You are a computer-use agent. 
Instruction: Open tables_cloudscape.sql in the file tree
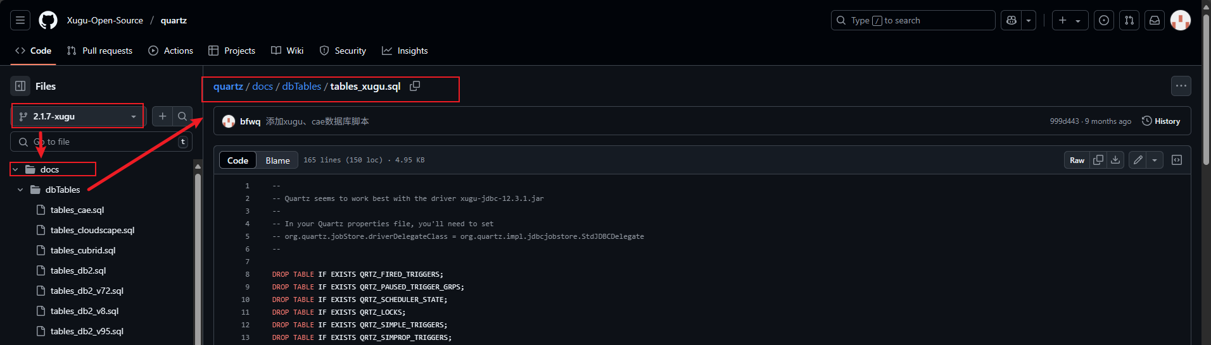coord(92,230)
